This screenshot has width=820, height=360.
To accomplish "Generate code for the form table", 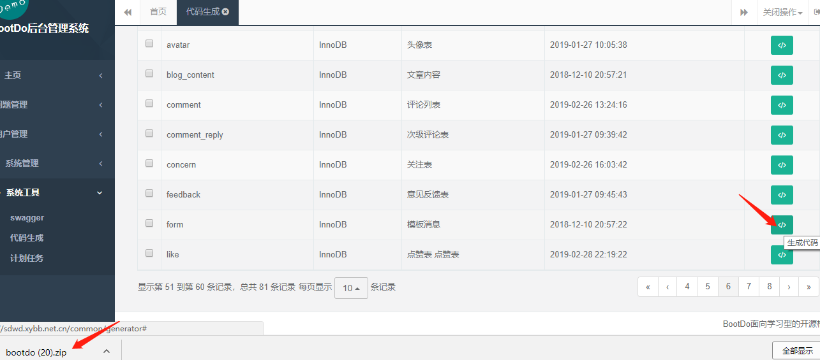I will click(782, 225).
